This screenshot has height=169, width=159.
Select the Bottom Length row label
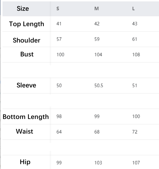pyautogui.click(x=26, y=117)
